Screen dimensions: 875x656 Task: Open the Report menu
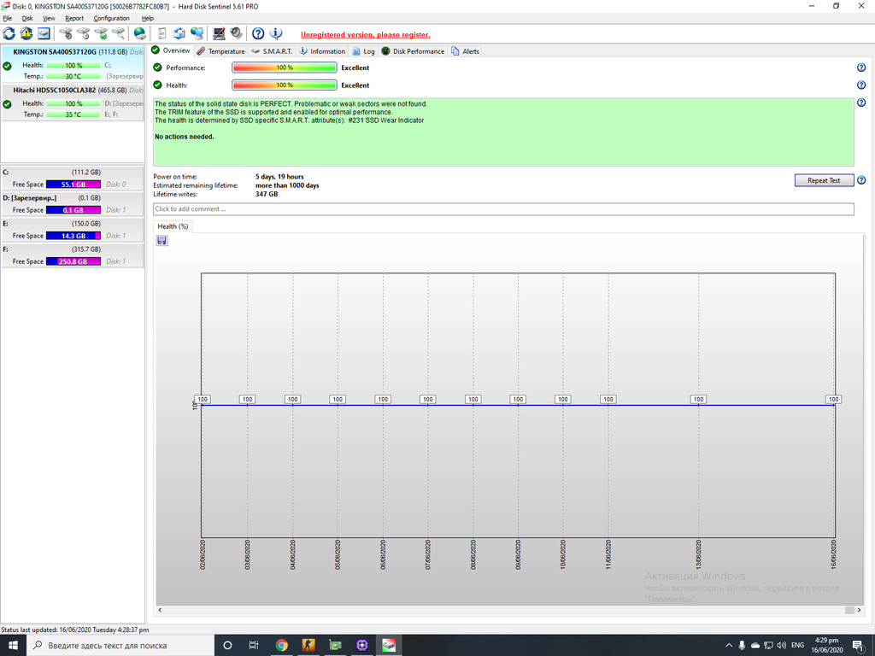point(74,18)
